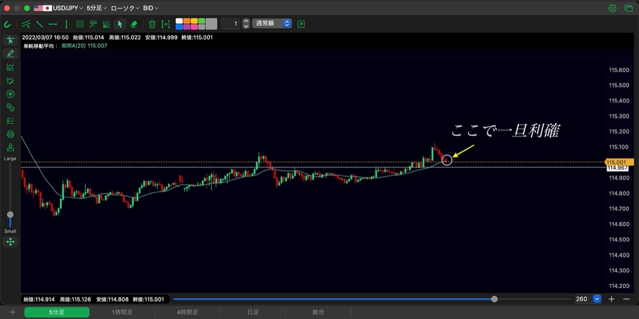639x319 pixels.
Task: Open the 通常線 line style dropdown
Action: pyautogui.click(x=272, y=24)
